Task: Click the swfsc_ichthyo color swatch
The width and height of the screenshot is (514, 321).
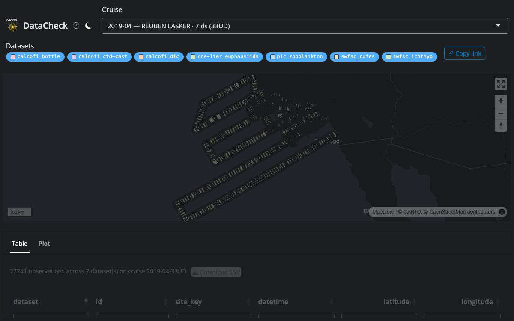Action: [x=388, y=56]
